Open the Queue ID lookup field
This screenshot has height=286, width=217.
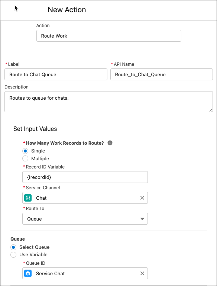[85, 273]
